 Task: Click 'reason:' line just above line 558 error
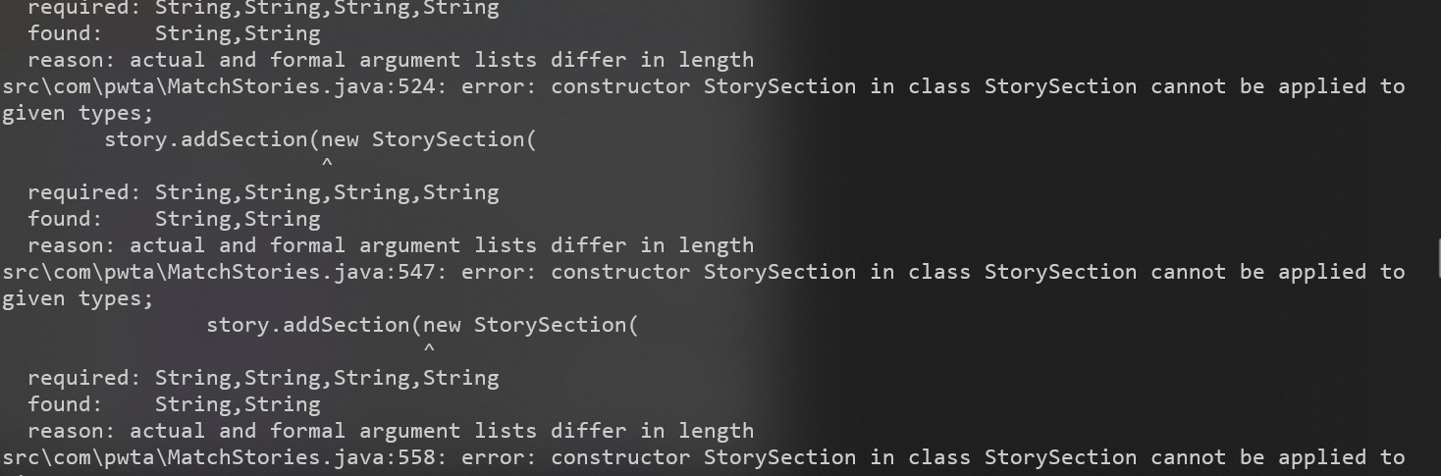(391, 431)
